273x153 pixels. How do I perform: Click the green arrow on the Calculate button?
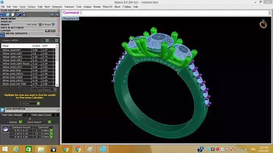(38, 103)
